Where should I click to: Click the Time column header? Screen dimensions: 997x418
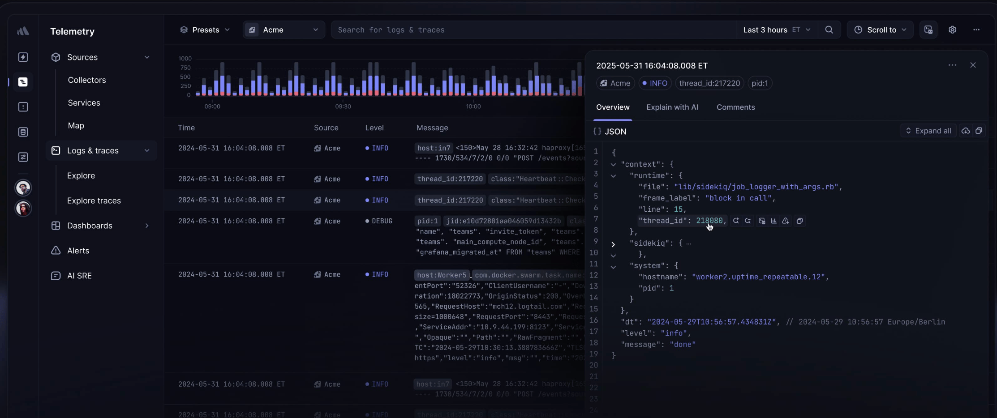tap(186, 128)
